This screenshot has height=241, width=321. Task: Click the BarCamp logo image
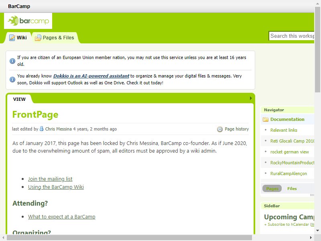click(28, 21)
